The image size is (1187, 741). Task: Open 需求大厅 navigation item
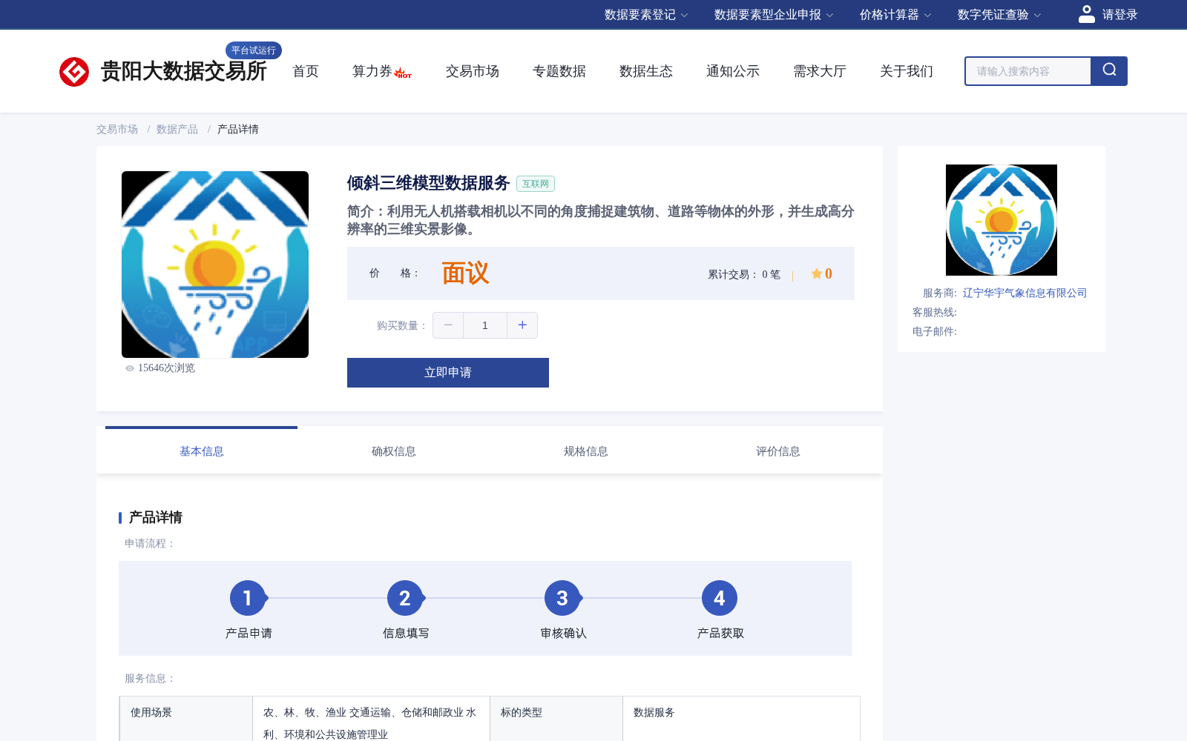tap(820, 71)
